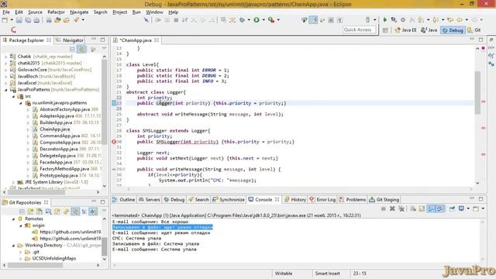Click the highlighted console line about file
The width and height of the screenshot is (496, 279).
(x=163, y=227)
